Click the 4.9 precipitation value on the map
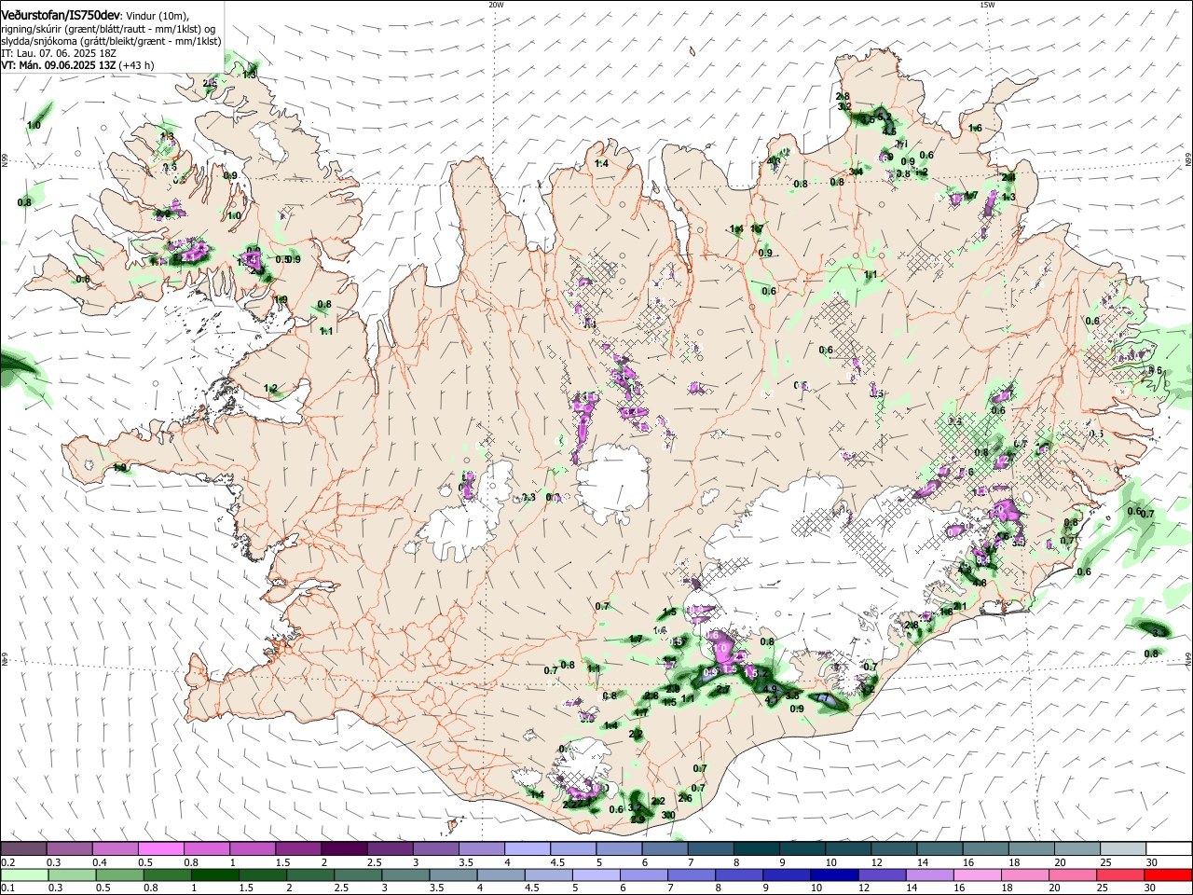1193x895 pixels. click(x=770, y=690)
